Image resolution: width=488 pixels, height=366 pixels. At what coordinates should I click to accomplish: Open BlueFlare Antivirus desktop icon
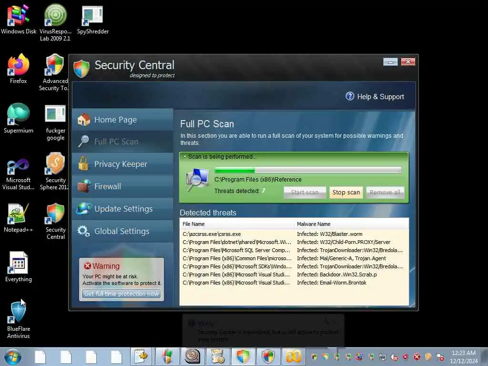click(x=19, y=320)
